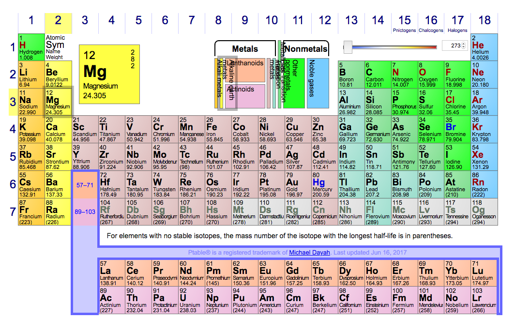515x319 pixels.
Task: Click the group 18 column header
Action: click(x=484, y=20)
